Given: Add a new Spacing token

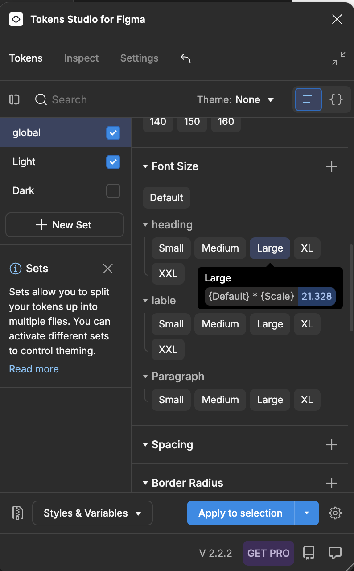Looking at the screenshot, I should [332, 445].
